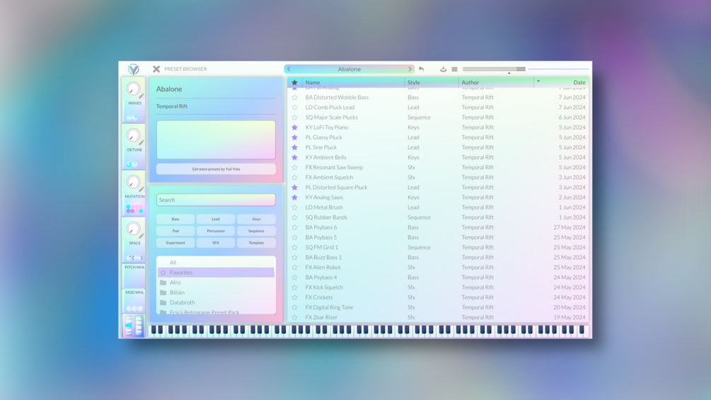The image size is (711, 400).
Task: Unfavorite PL Distorted Square Pluck star
Action: coord(295,188)
